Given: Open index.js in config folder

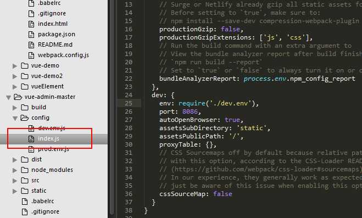Looking at the screenshot, I should tap(48, 138).
